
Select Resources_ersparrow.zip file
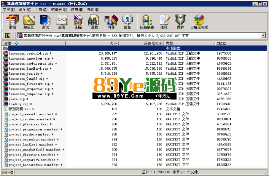pos(31,89)
